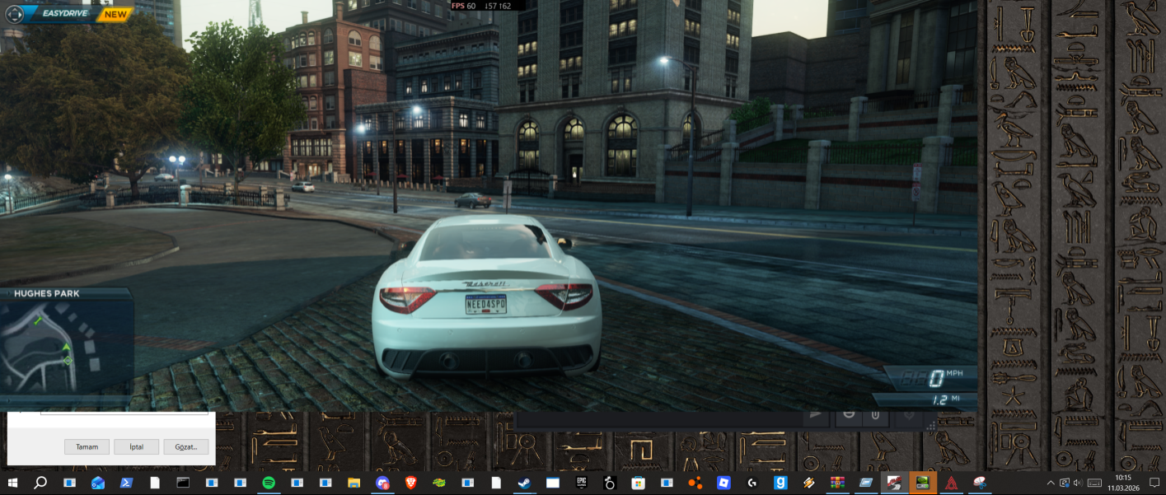Open the Discord taskbar icon with notification badge

[x=382, y=483]
